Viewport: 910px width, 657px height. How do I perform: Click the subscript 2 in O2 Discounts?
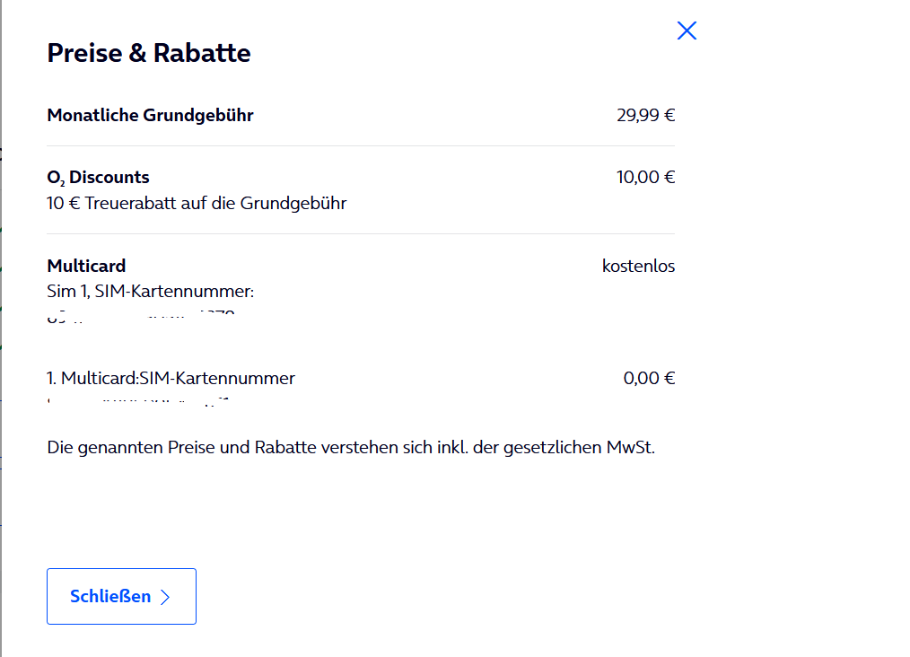tap(62, 183)
